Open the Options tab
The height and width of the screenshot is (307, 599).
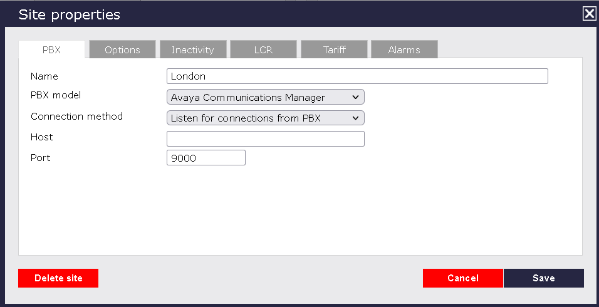[x=122, y=50]
